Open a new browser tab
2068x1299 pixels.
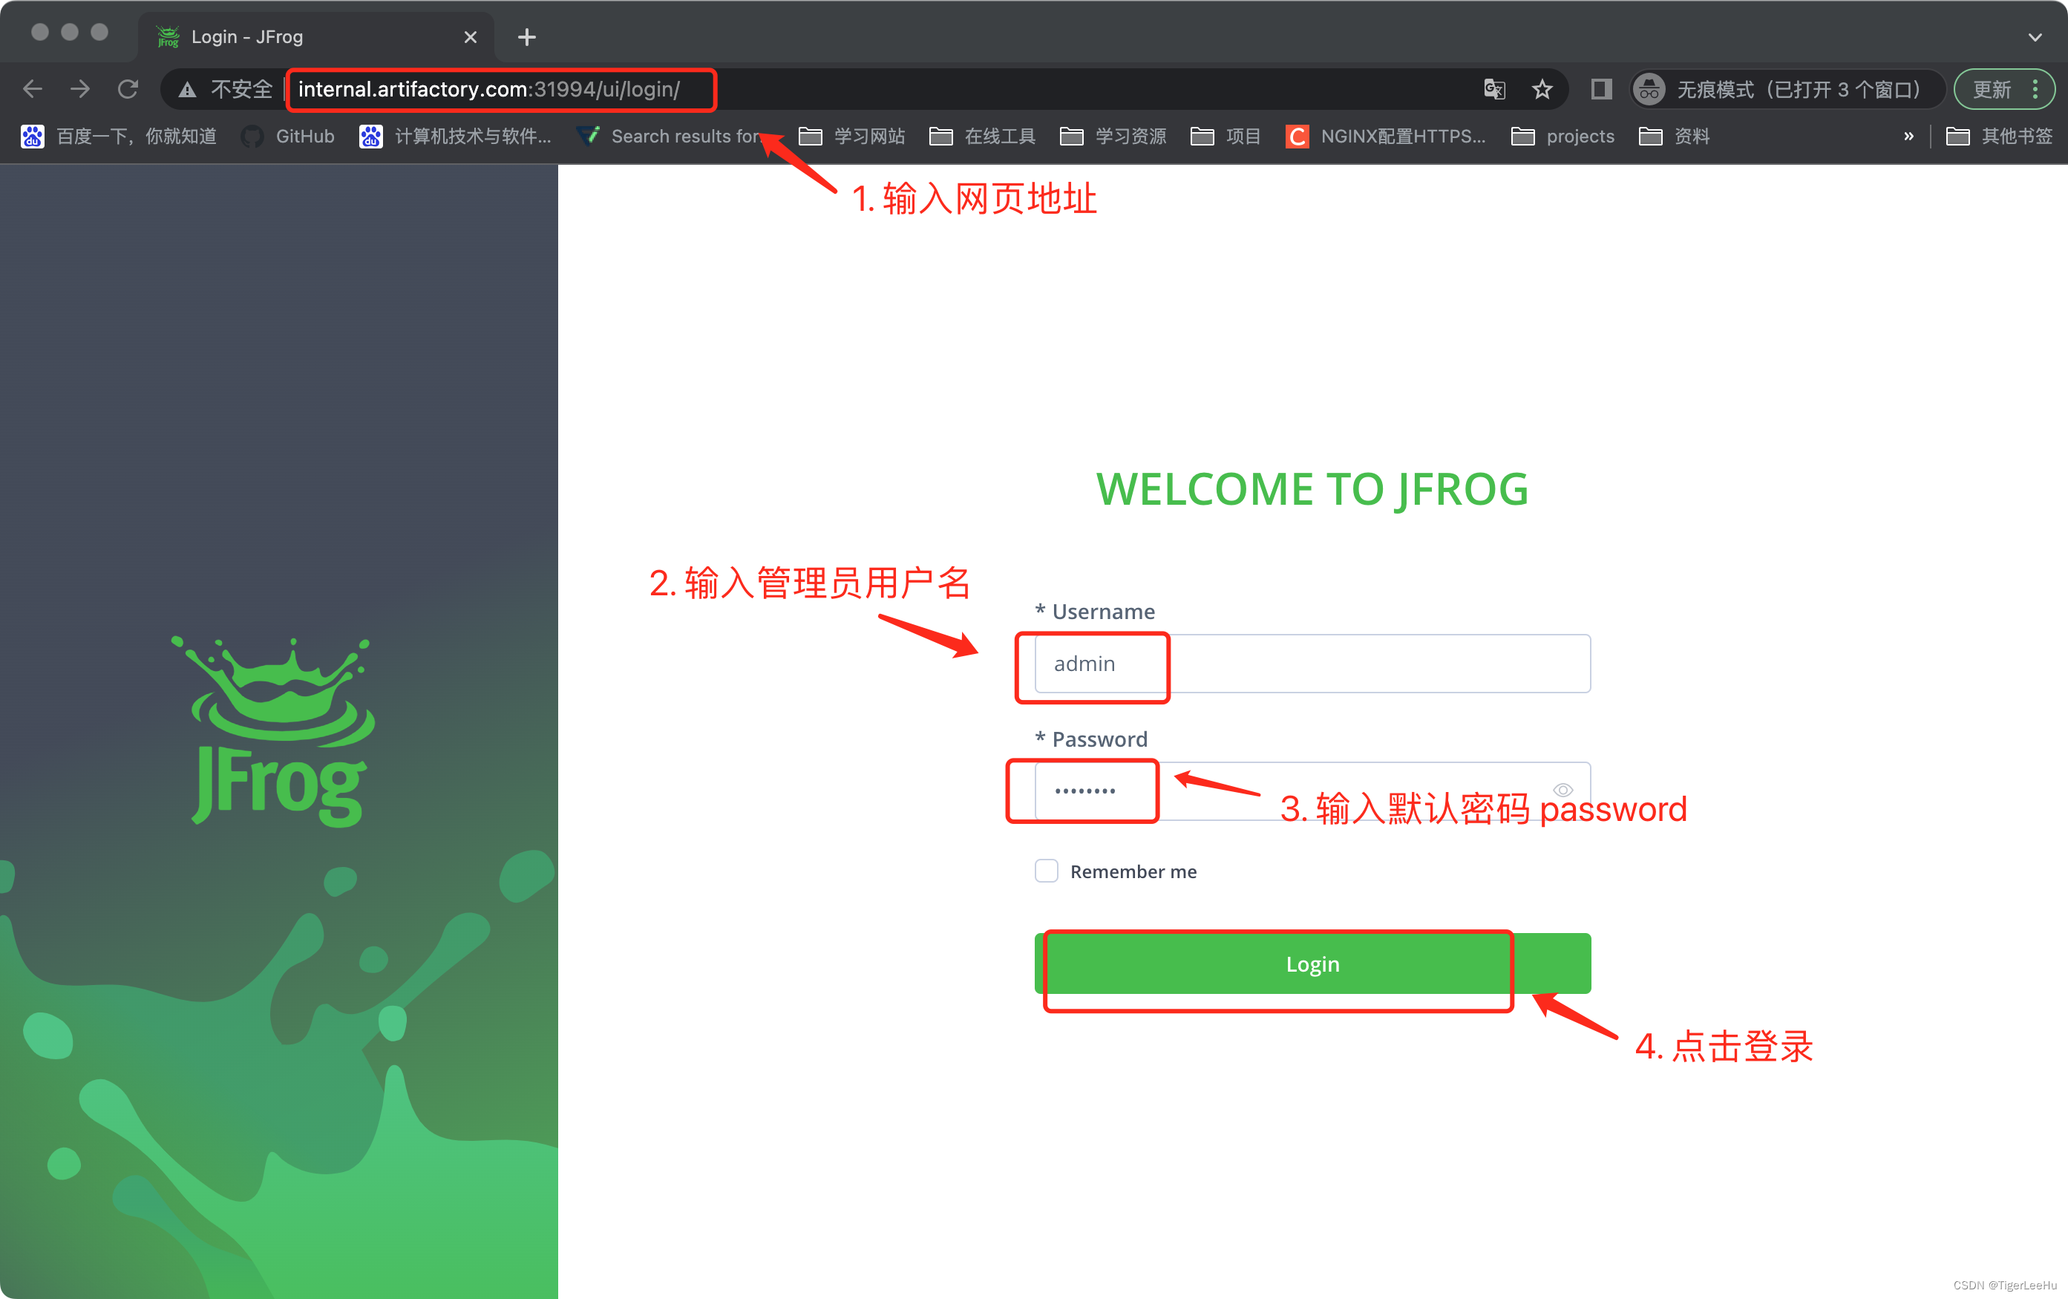pos(526,36)
